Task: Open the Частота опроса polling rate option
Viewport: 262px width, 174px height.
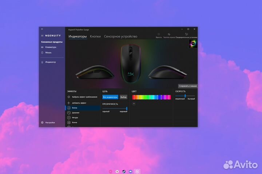Action: 169,36
